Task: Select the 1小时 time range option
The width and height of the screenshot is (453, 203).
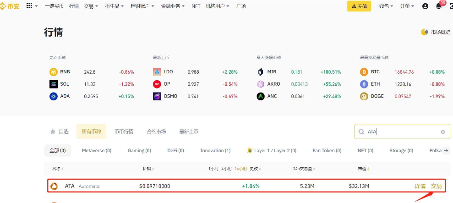Action: pyautogui.click(x=213, y=169)
